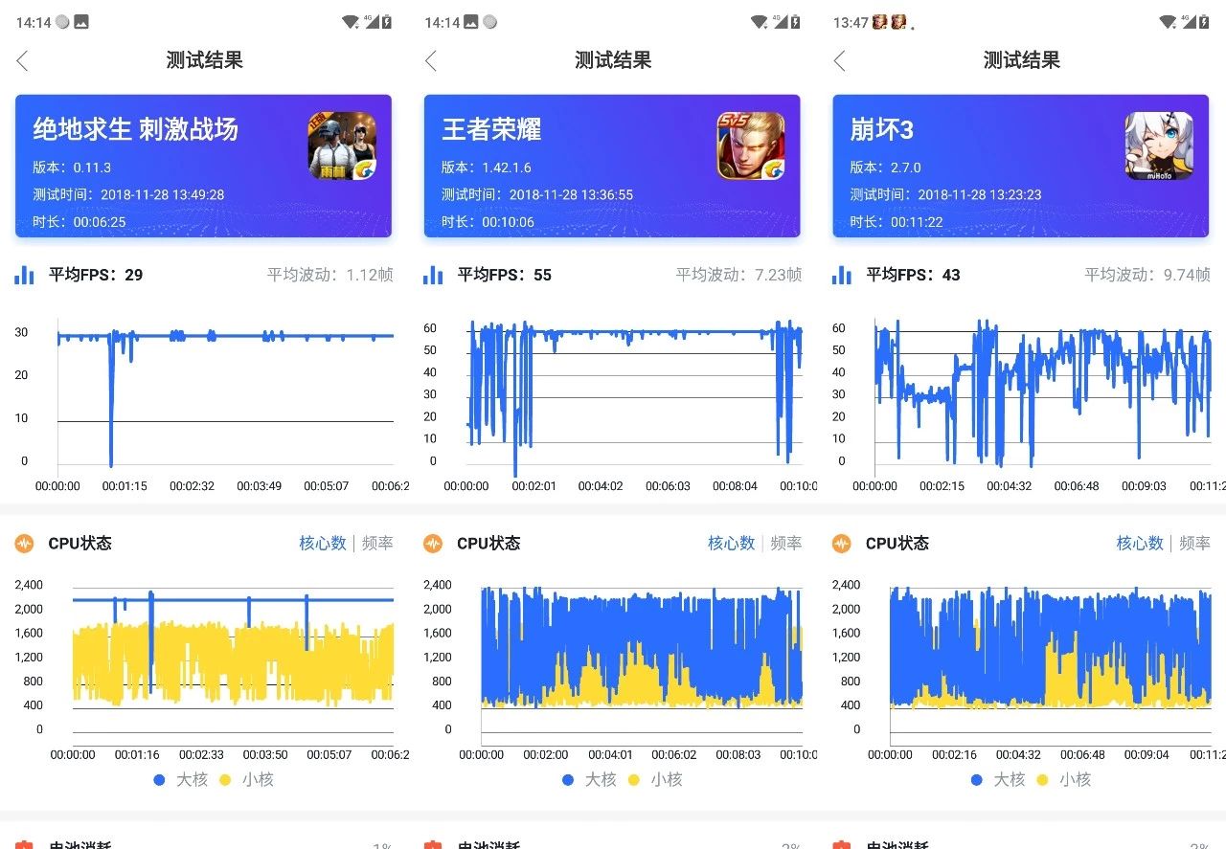The height and width of the screenshot is (849, 1226).
Task: Switch to 频率 view in the 绝地求生 CPU panel
Action: (377, 544)
